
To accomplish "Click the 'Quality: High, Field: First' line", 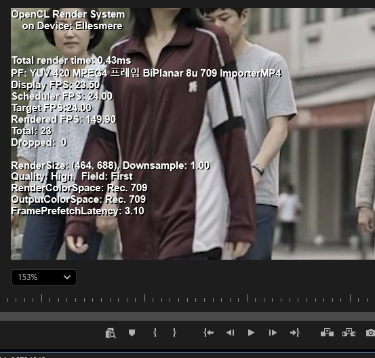I will click(x=72, y=177).
